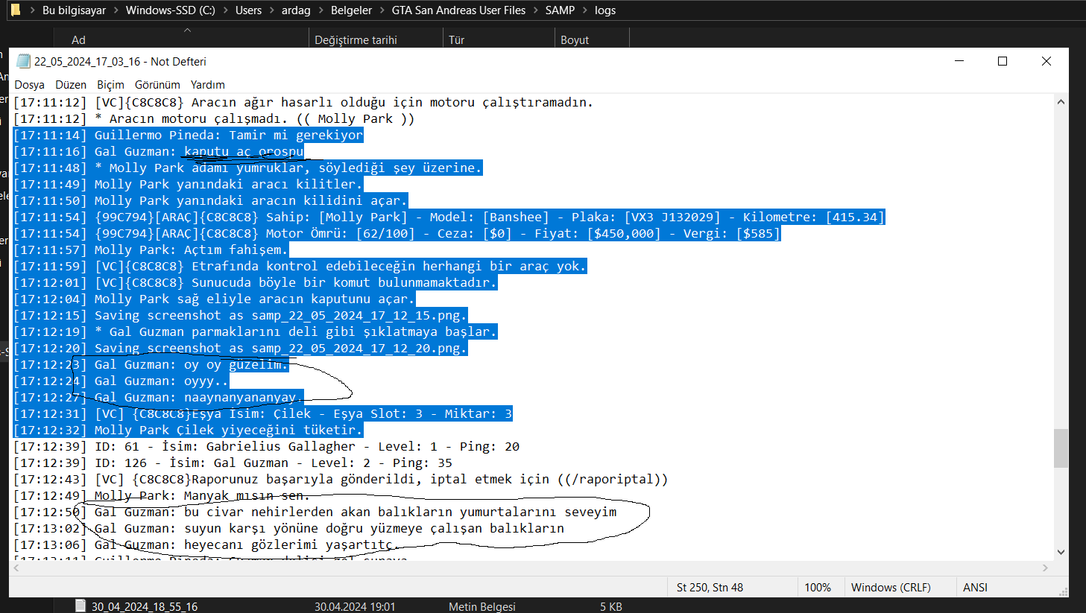
Task: Click the vertical scrollbar thumb in Notepad
Action: 1061,448
